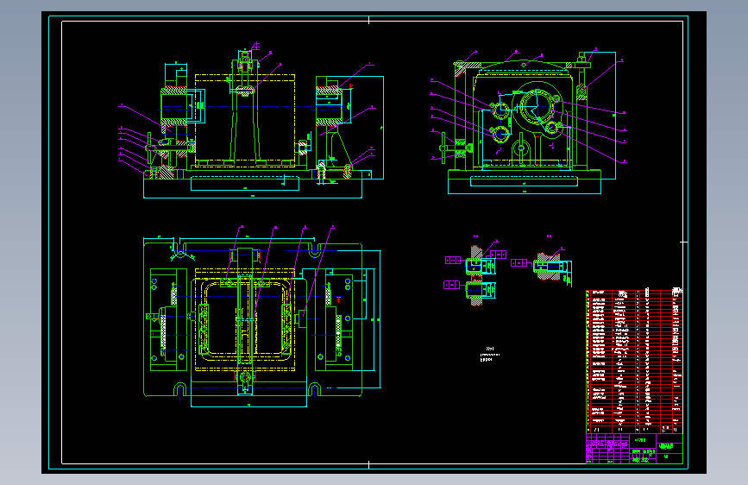Select the cyan base plate under the side view
Screen dimensions: 748x485
[x=525, y=185]
